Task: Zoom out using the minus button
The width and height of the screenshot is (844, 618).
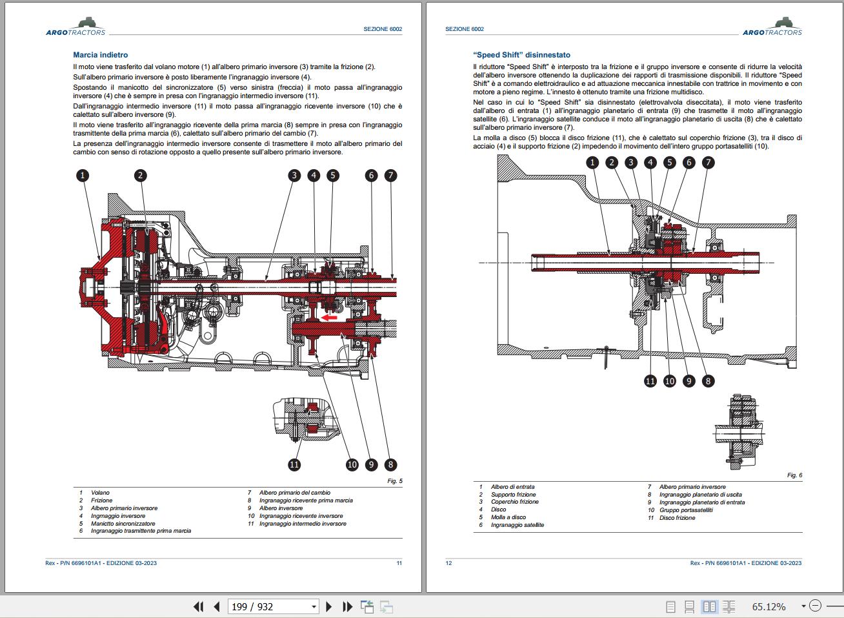Action: (816, 606)
